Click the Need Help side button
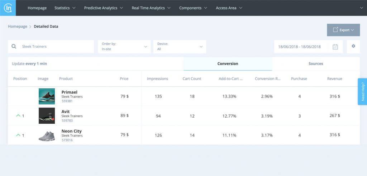This screenshot has height=176, width=367. (362, 92)
